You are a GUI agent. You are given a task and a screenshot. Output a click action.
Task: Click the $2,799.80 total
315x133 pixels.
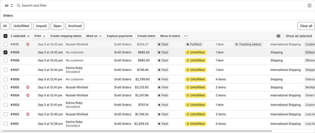point(142,79)
